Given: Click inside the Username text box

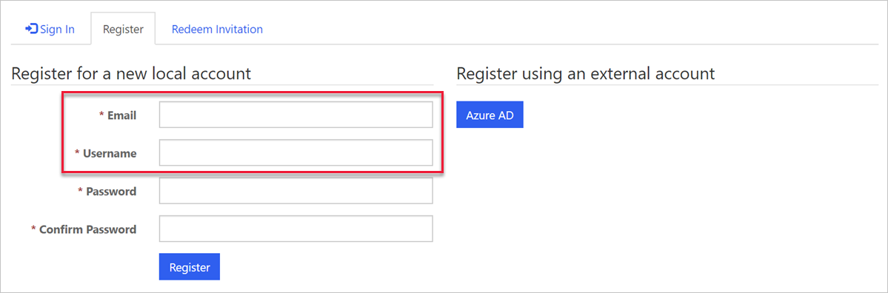Looking at the screenshot, I should [x=296, y=152].
